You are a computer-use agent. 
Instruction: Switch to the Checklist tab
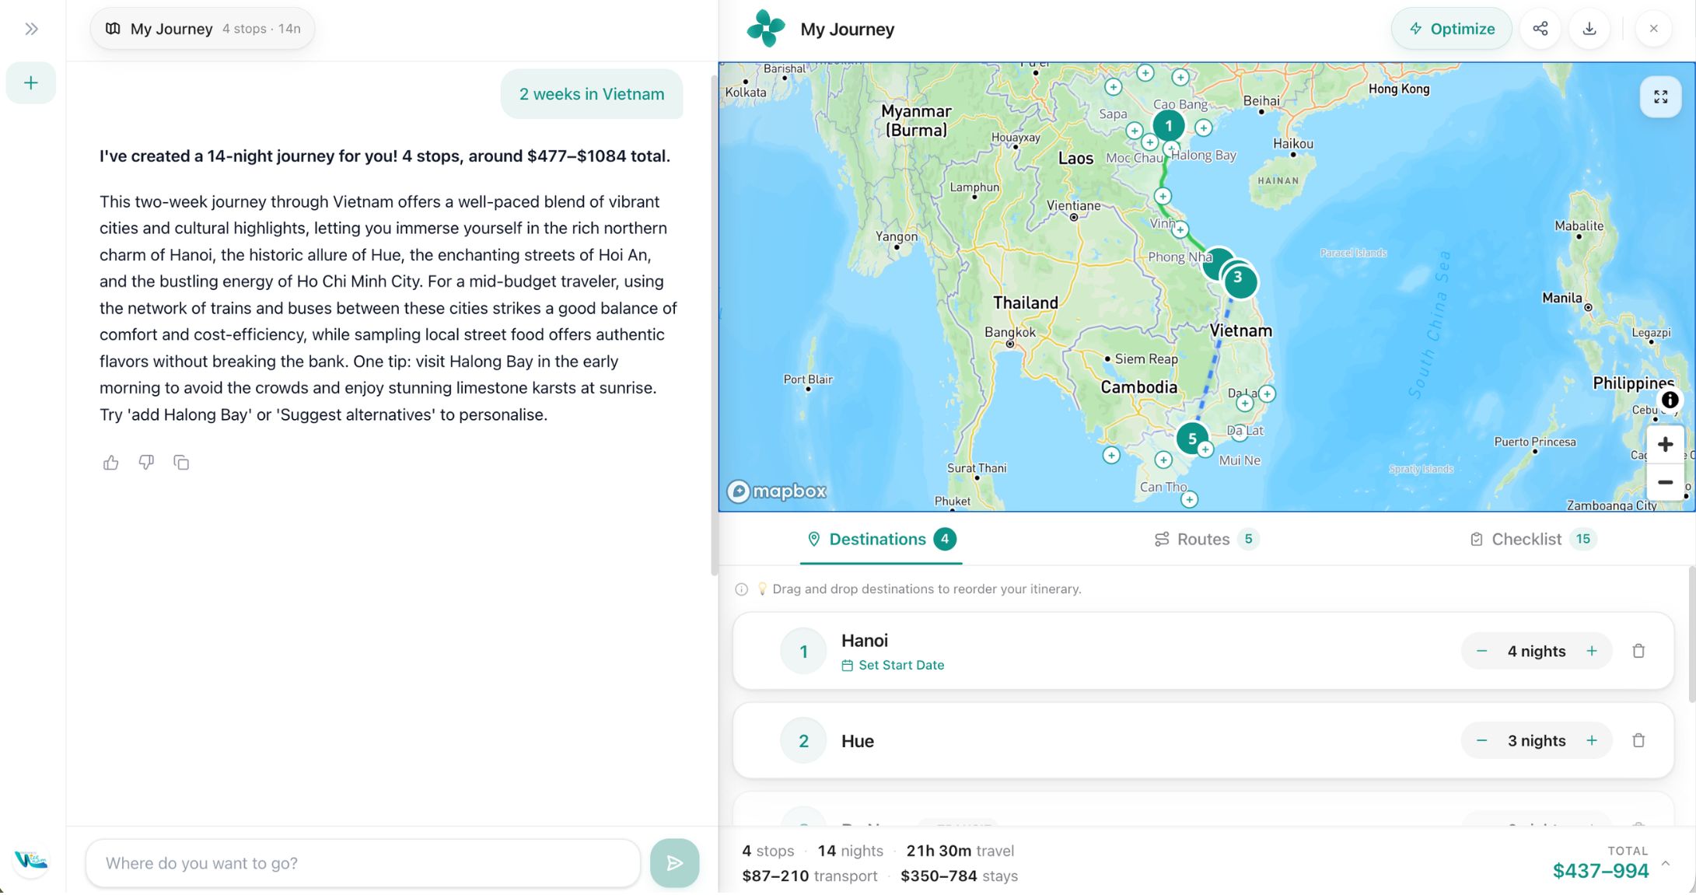coord(1532,539)
